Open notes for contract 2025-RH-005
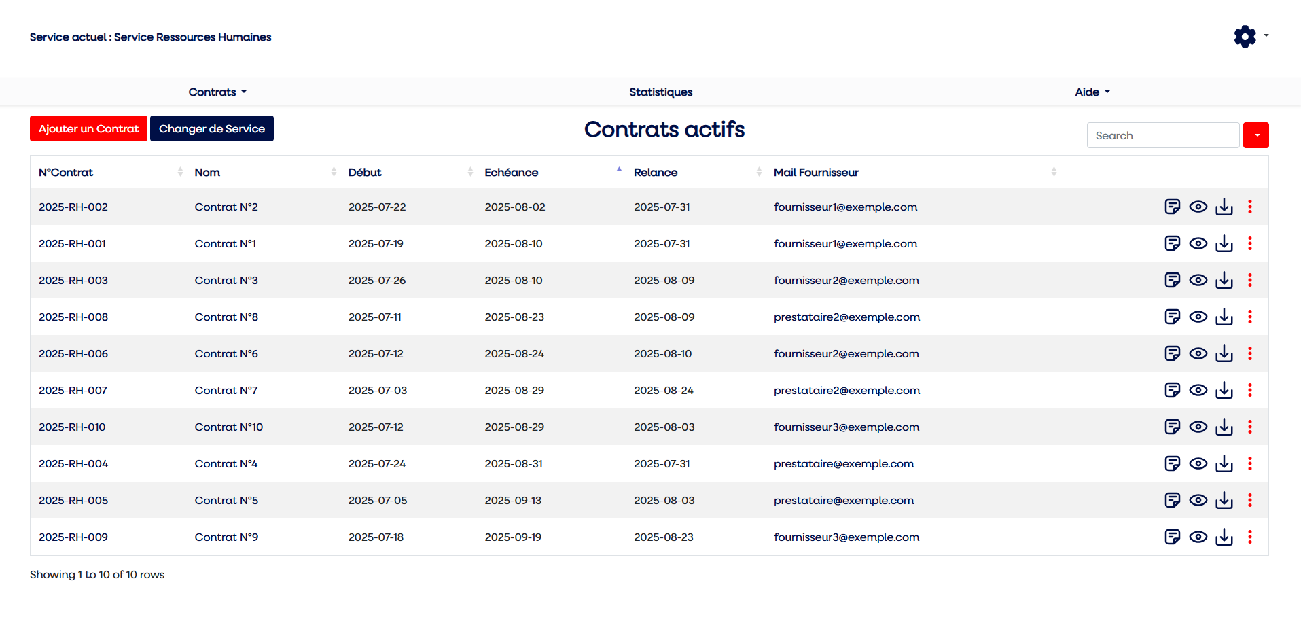 tap(1173, 500)
